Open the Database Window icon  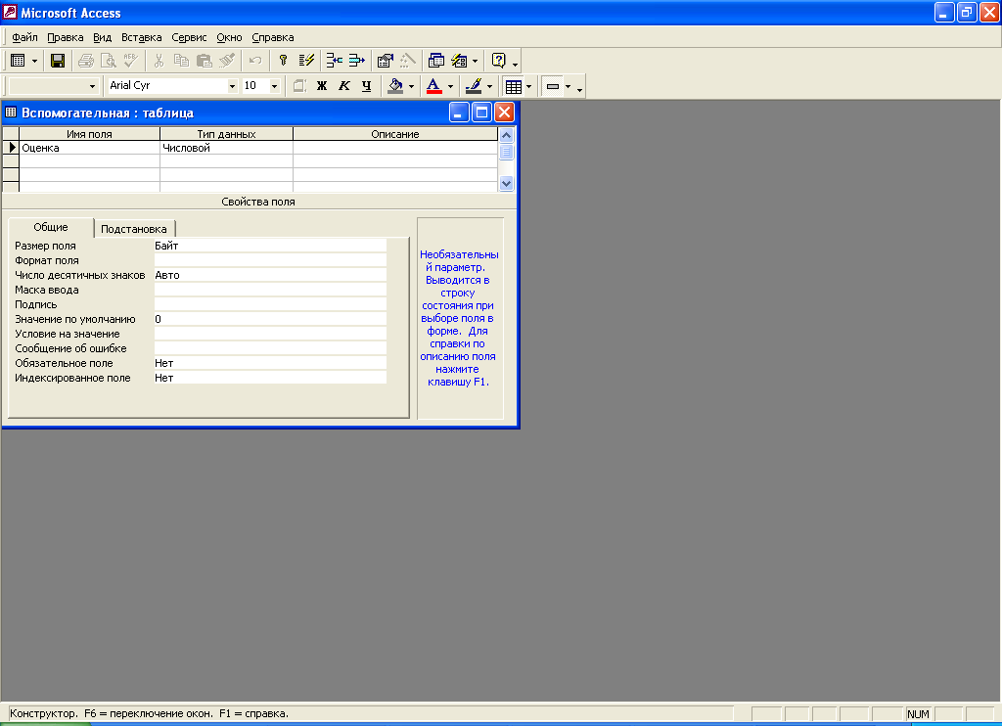(436, 61)
